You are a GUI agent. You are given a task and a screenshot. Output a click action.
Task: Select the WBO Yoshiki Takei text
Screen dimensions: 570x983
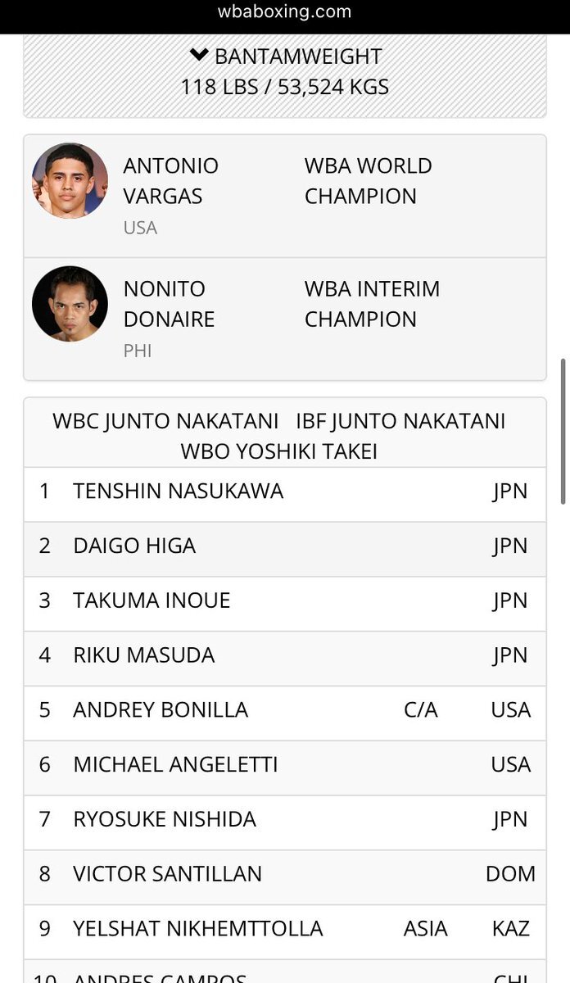pos(279,451)
